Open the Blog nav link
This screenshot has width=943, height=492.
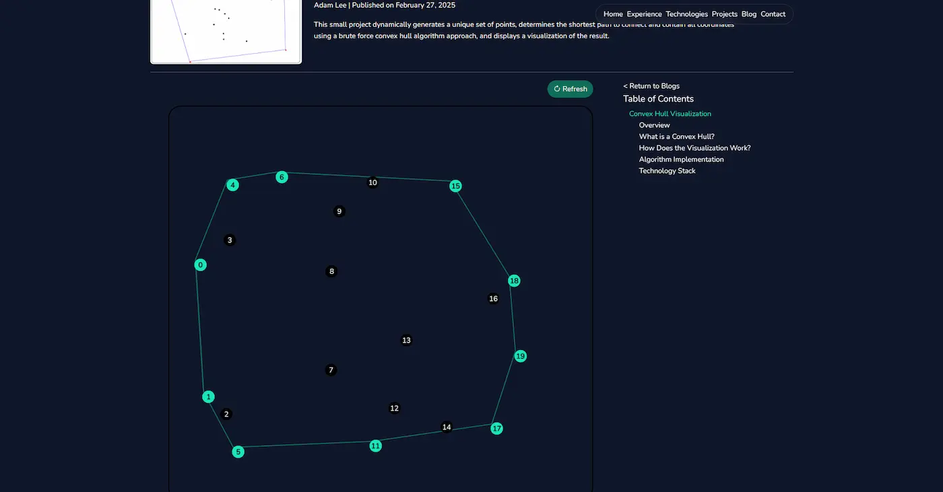[x=748, y=14]
